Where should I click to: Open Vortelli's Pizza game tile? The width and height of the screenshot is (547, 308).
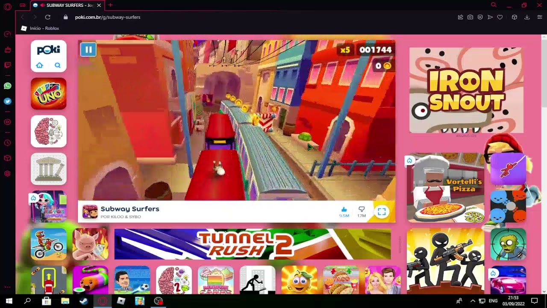(x=446, y=189)
